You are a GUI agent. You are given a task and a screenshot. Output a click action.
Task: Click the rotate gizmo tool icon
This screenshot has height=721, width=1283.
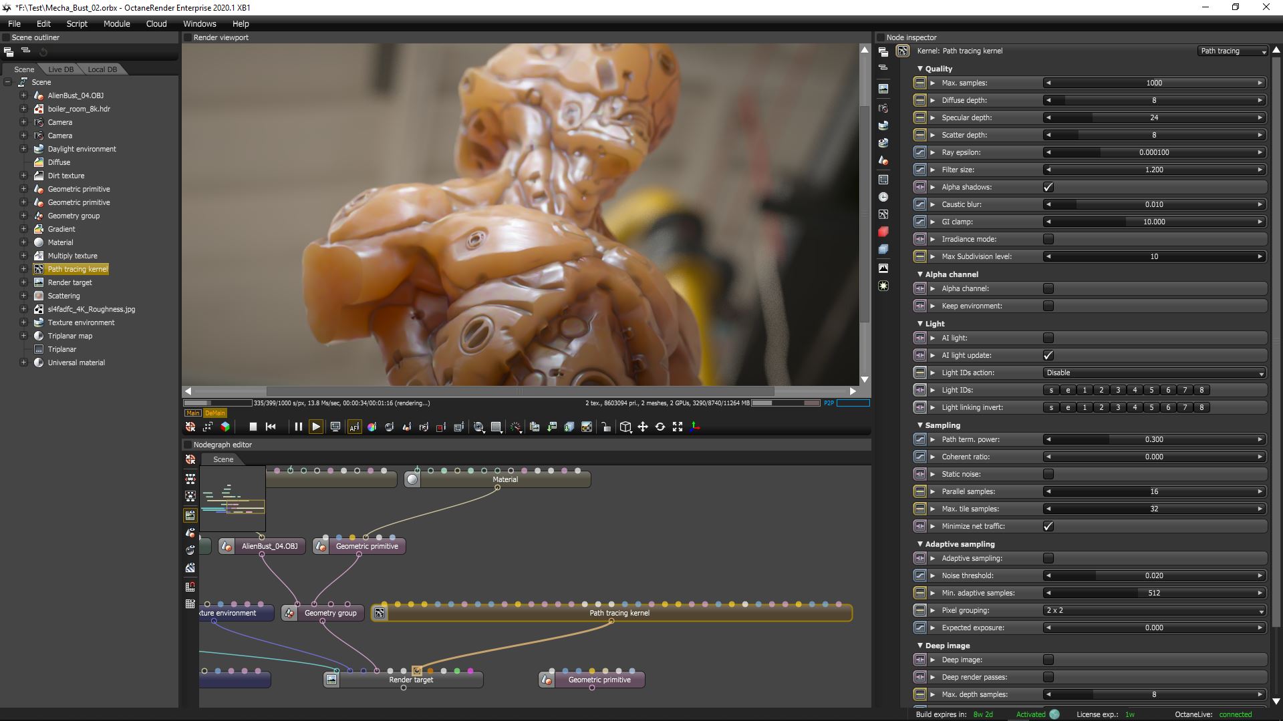[660, 427]
